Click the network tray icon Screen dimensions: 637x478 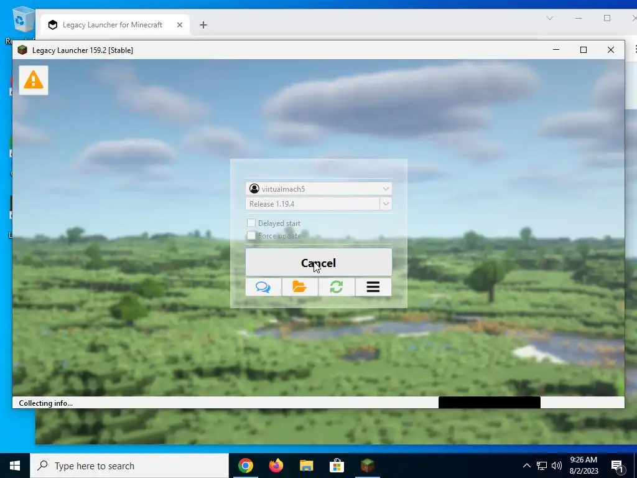(542, 466)
